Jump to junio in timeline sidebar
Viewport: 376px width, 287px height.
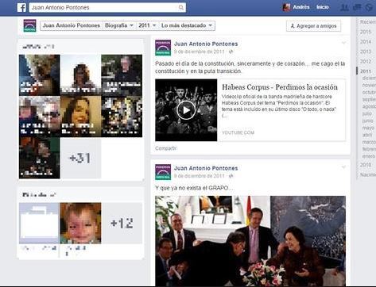[x=367, y=121]
